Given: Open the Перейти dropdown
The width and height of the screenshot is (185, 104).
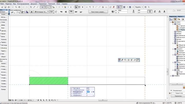Looking at the screenshot, I should tap(139, 7).
